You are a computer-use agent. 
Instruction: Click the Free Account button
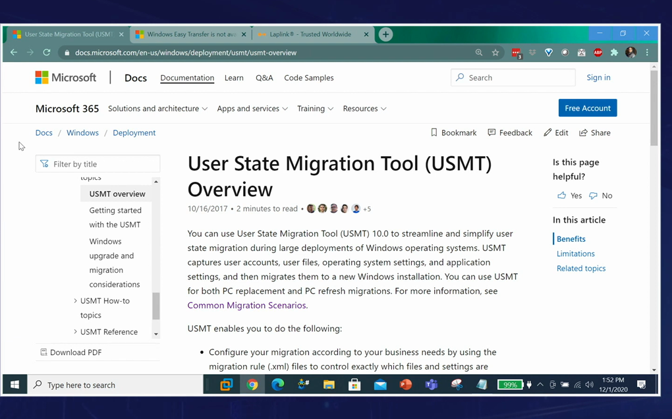587,108
